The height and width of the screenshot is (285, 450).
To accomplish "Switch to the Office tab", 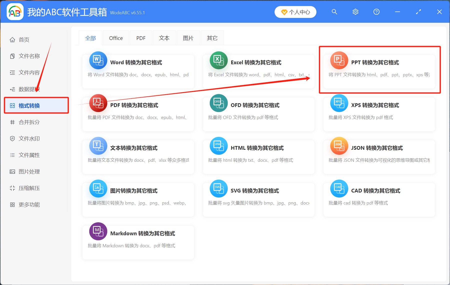I will pos(116,38).
